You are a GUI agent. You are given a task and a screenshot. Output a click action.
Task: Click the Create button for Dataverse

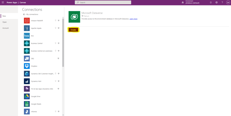[73, 30]
